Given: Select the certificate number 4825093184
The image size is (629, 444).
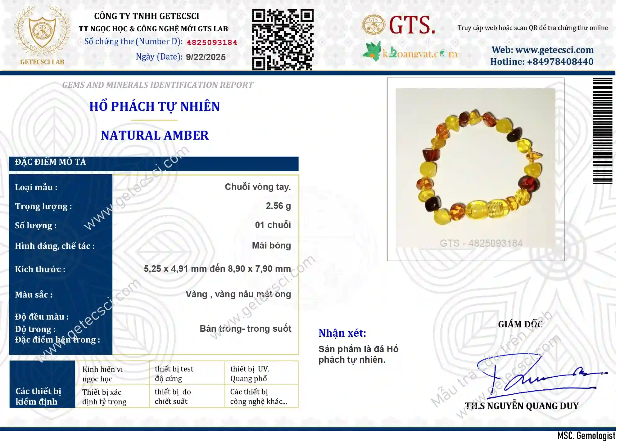Looking at the screenshot, I should 212,43.
